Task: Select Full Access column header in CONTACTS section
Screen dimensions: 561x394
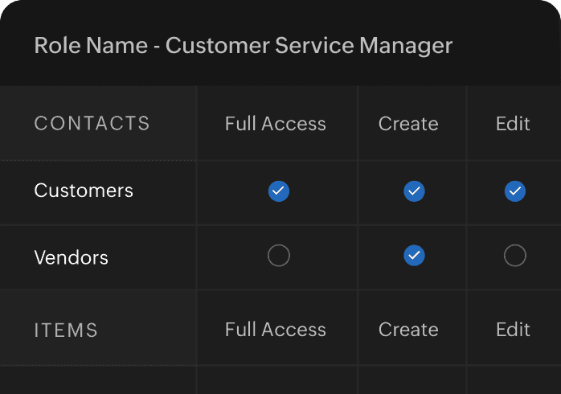Action: coord(276,124)
